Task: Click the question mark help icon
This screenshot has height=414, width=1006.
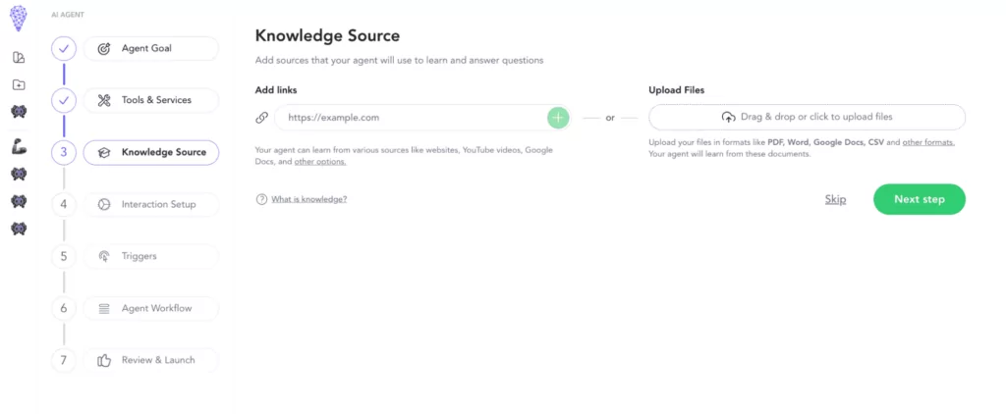Action: point(261,199)
